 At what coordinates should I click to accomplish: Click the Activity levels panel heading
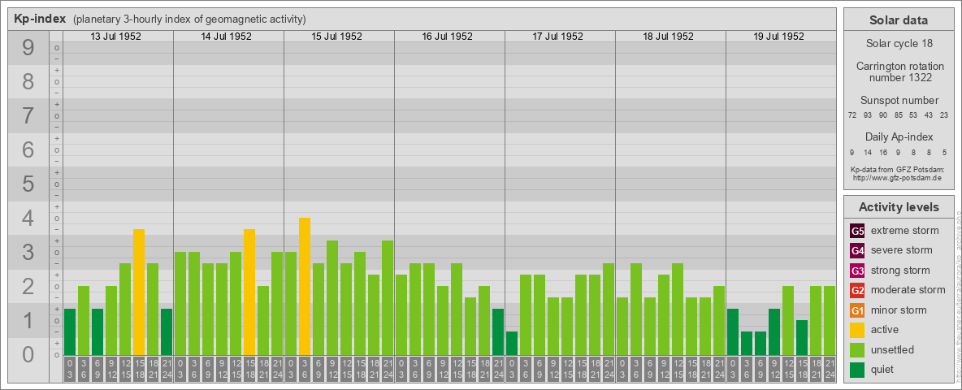[899, 207]
